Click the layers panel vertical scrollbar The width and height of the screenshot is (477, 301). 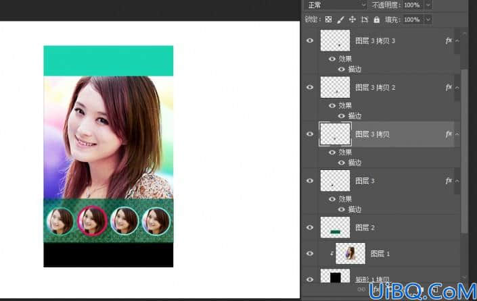464,151
